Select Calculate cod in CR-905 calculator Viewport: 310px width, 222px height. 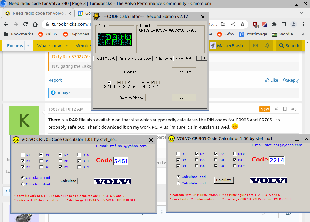point(178,177)
